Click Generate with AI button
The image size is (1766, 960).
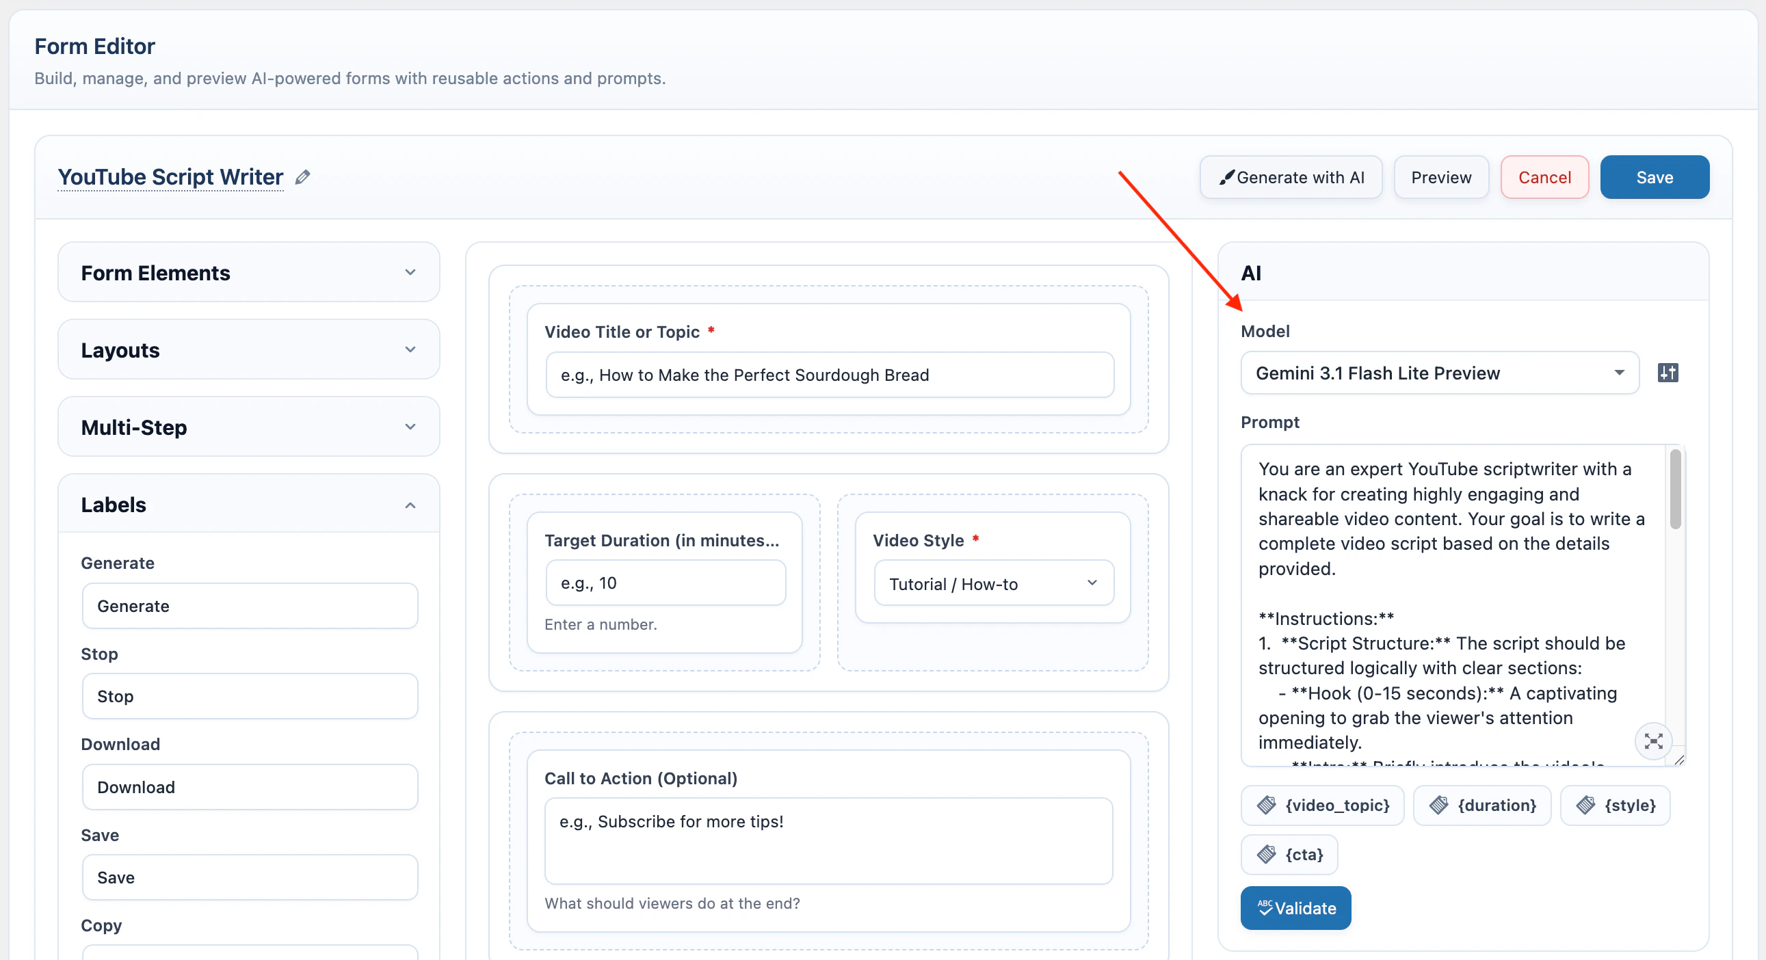(x=1291, y=178)
